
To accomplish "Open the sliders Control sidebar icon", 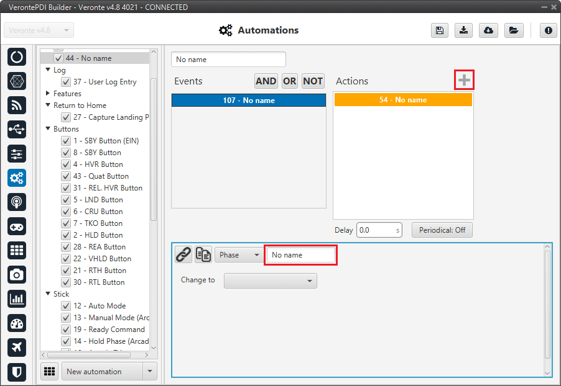I will 16,153.
